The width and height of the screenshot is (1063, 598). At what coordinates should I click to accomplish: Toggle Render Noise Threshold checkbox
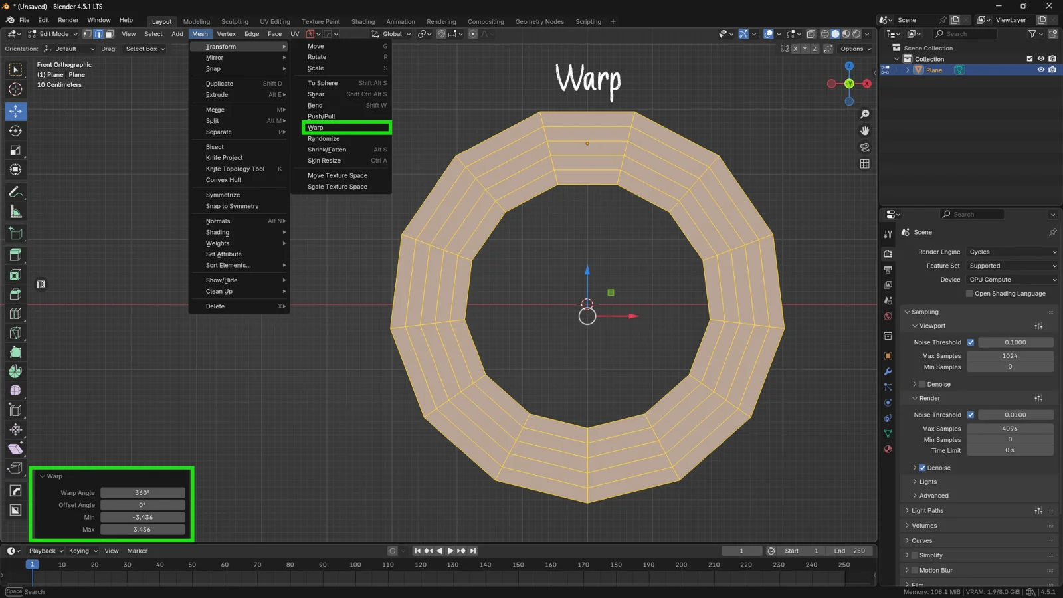click(971, 415)
